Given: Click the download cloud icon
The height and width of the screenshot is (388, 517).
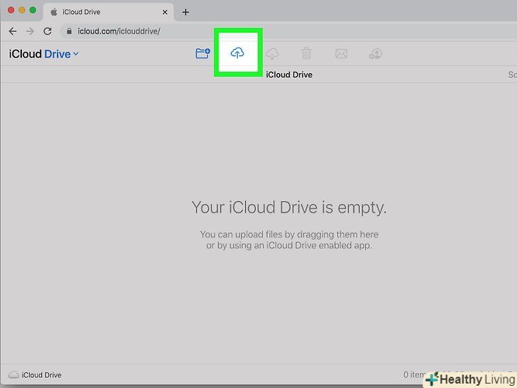Looking at the screenshot, I should coord(272,53).
